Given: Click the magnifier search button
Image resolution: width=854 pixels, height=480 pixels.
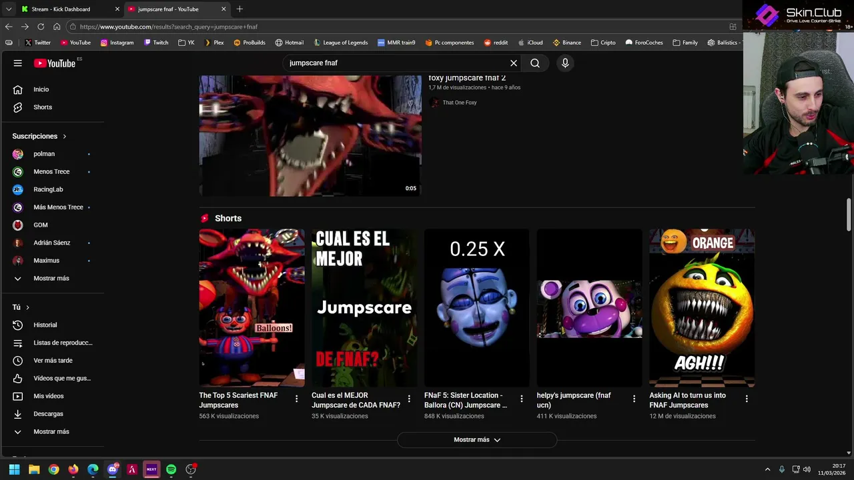Looking at the screenshot, I should 535,63.
